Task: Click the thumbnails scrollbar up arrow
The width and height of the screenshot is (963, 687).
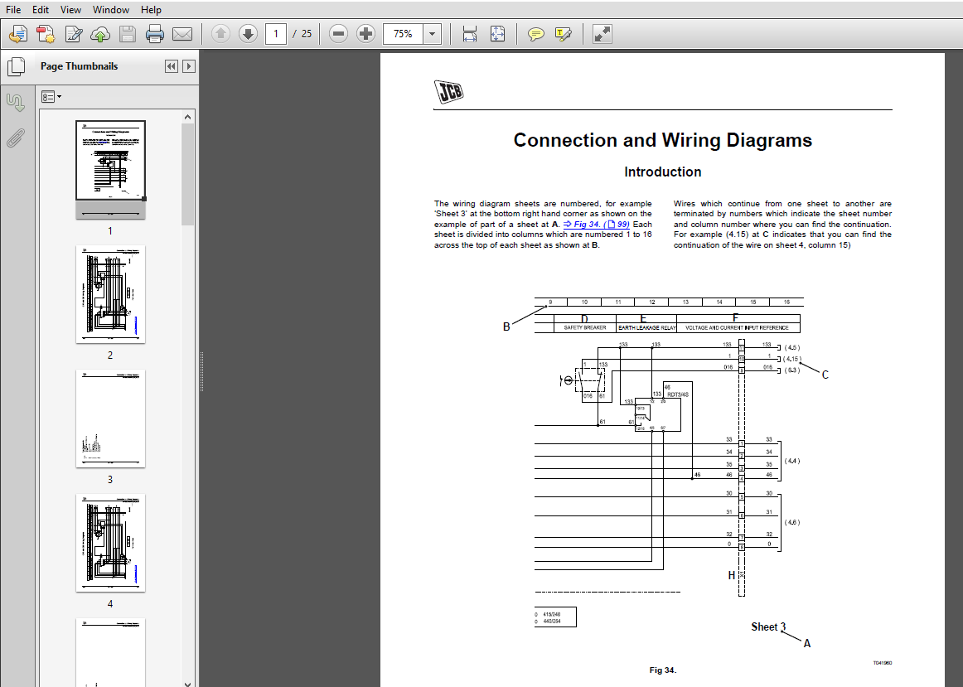Action: point(188,117)
